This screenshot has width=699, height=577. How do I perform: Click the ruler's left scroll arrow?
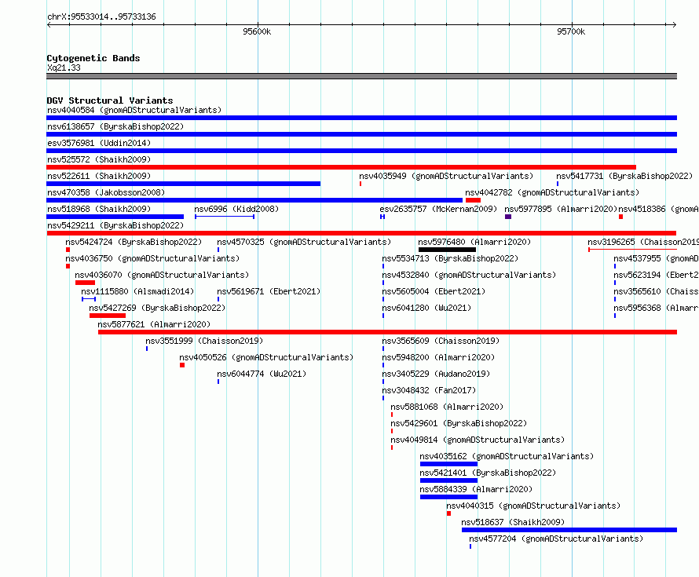pyautogui.click(x=49, y=24)
